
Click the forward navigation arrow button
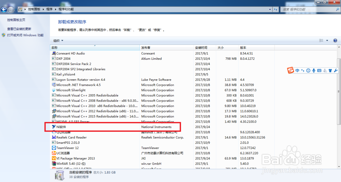coord(11,9)
